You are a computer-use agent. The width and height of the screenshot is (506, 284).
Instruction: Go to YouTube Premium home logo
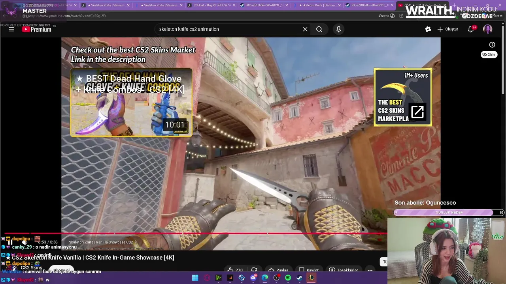coord(36,29)
